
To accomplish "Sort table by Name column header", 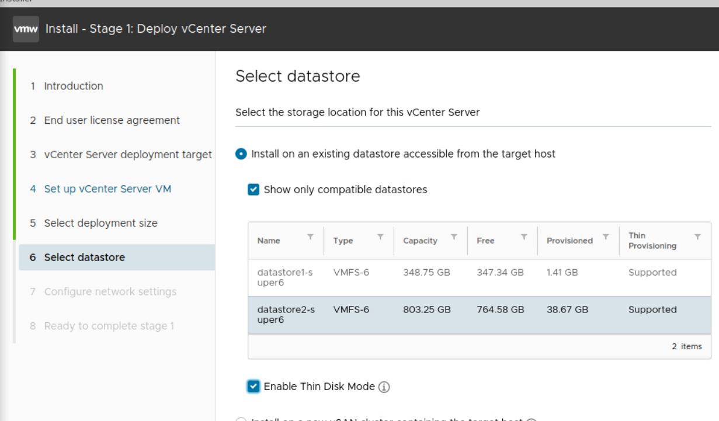I will point(269,241).
